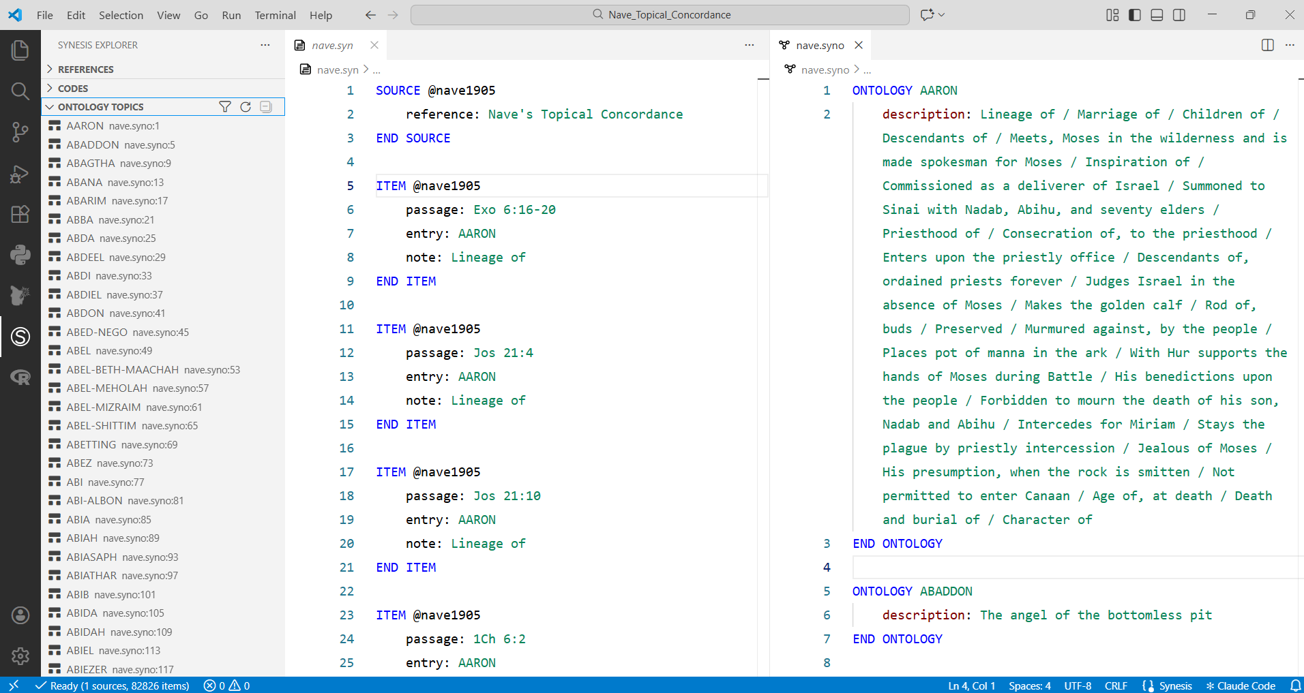Open Source Control view
The height and width of the screenshot is (693, 1304).
click(20, 132)
